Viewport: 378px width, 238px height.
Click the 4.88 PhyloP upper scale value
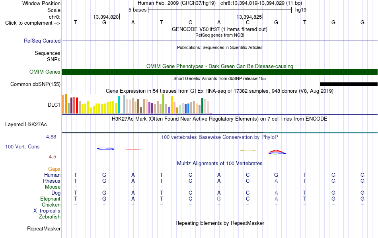click(x=51, y=137)
